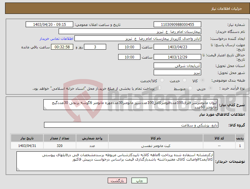Click the بازگشت (back) button
Viewport: 250px width, 189px height.
coord(117,181)
